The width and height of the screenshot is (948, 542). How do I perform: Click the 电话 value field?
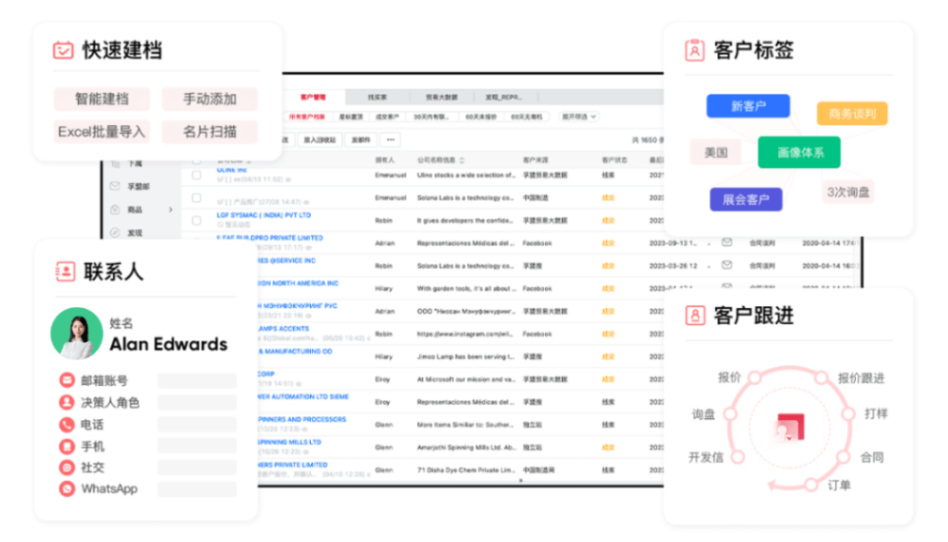click(x=197, y=425)
